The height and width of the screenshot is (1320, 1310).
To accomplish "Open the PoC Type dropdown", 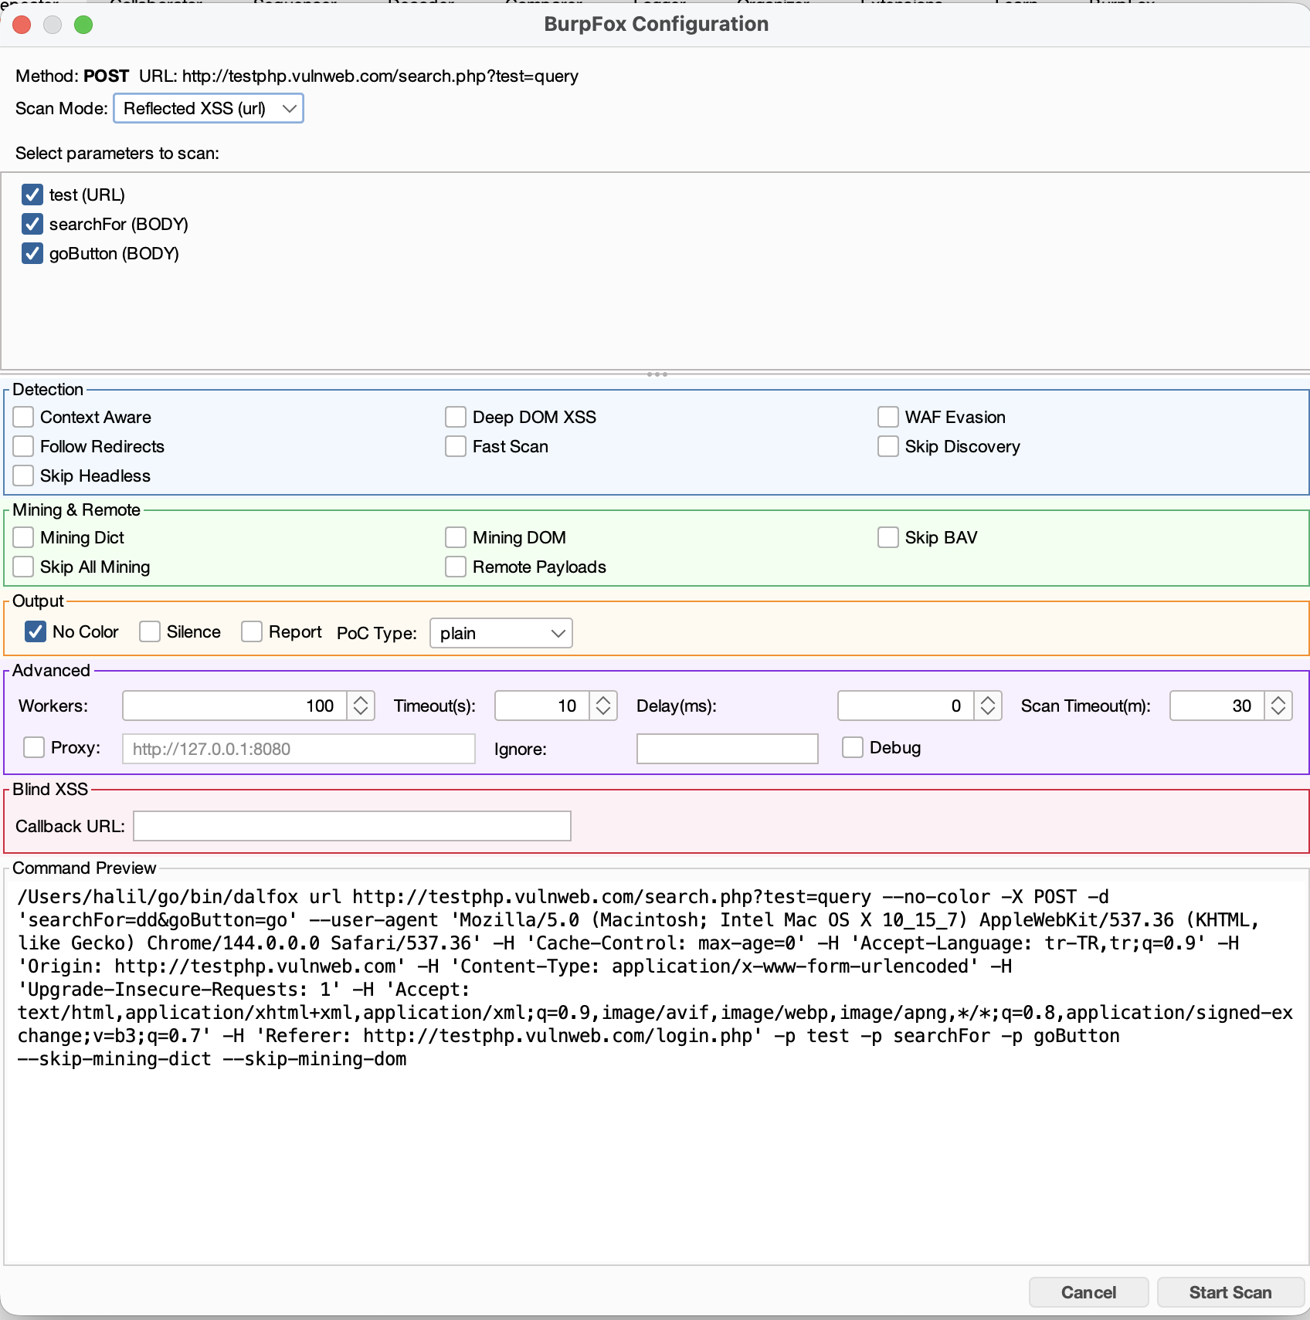I will (501, 633).
